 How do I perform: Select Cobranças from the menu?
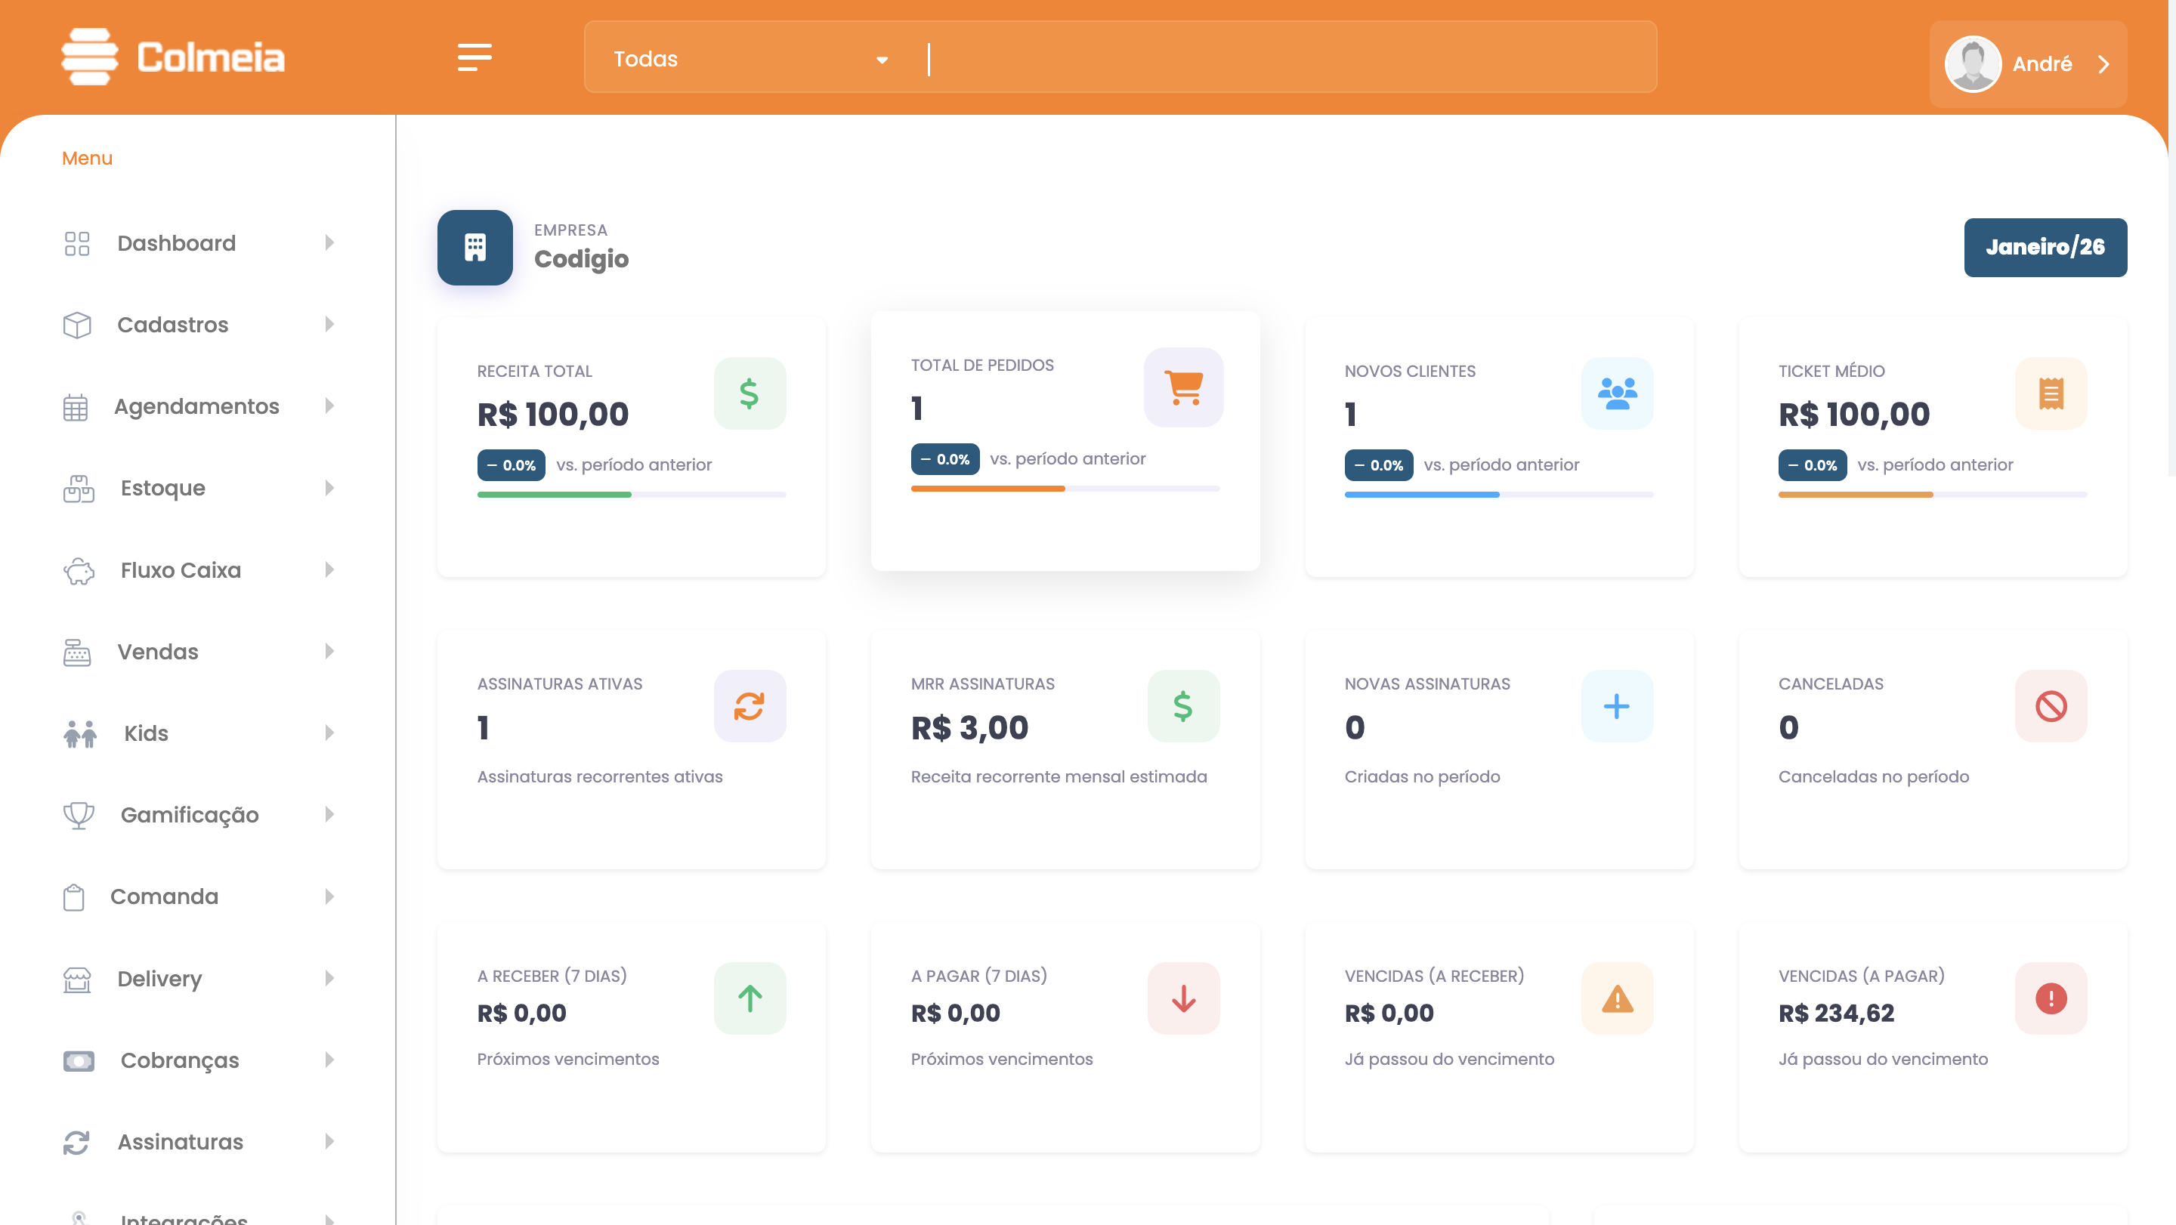178,1060
